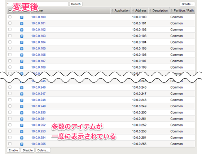
Task: Check the box for 10.0.0.255
Action: point(10,144)
